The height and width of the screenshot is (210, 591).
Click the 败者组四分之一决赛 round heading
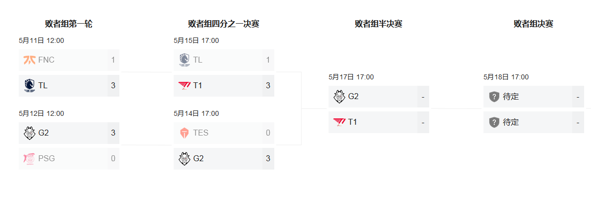[x=223, y=24]
